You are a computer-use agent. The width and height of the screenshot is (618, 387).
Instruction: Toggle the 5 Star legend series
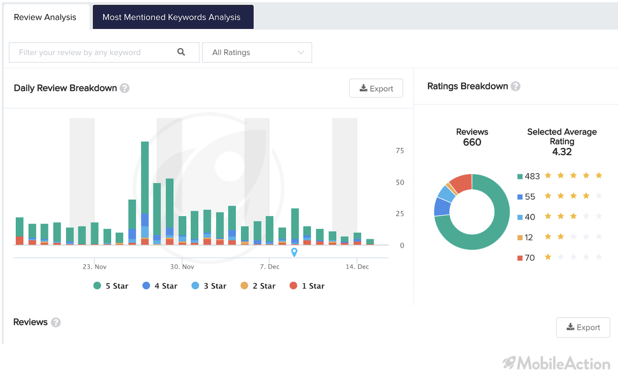pos(110,286)
